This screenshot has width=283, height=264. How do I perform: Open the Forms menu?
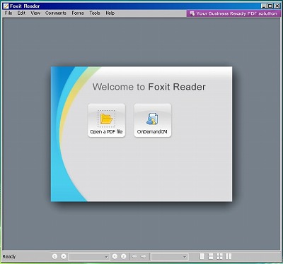[78, 13]
